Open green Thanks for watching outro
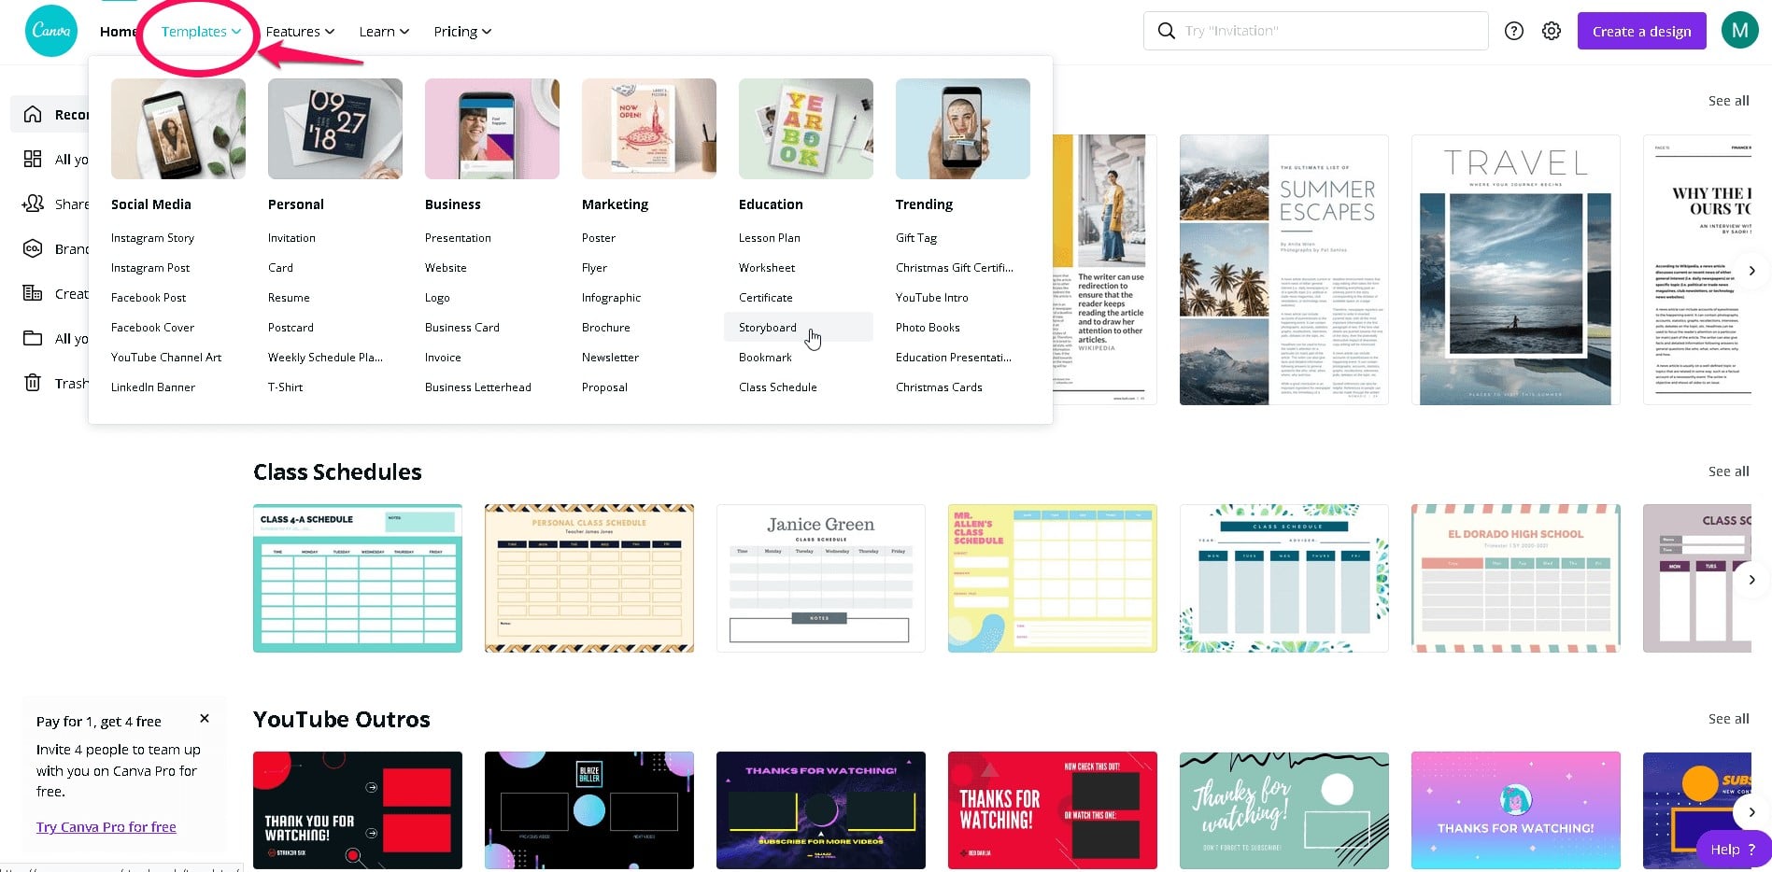1772x872 pixels. coord(1284,810)
